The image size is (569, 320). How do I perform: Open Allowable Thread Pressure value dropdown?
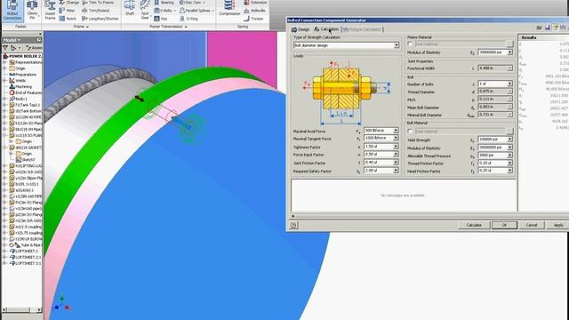[509, 156]
